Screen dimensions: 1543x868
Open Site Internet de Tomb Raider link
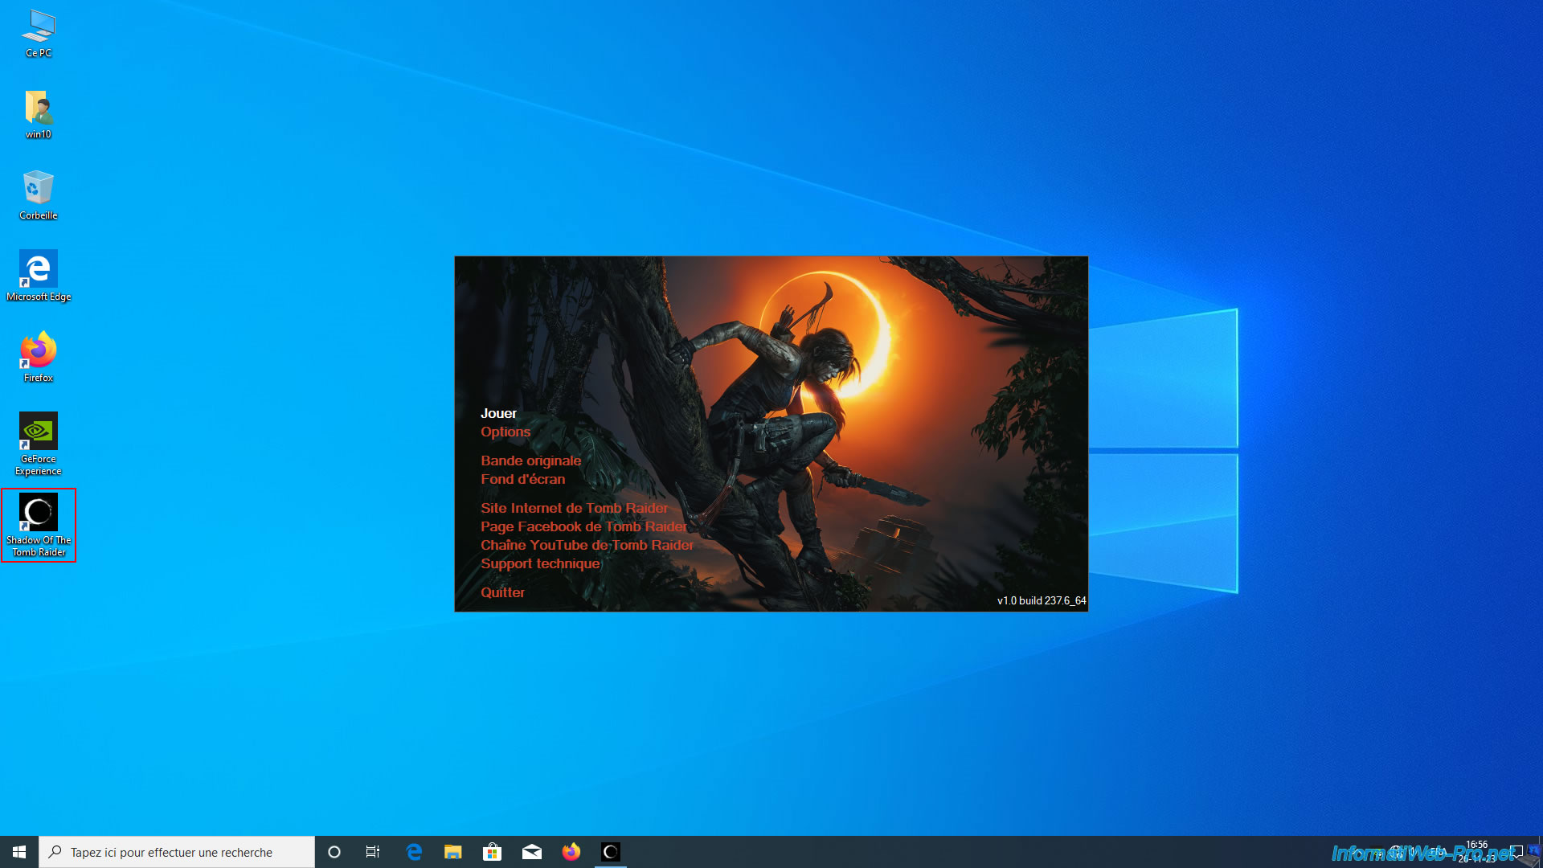click(x=574, y=508)
